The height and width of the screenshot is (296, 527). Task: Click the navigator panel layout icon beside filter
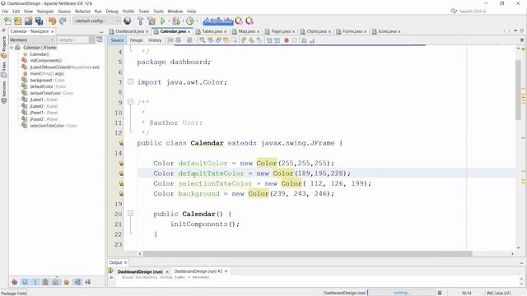tap(100, 39)
